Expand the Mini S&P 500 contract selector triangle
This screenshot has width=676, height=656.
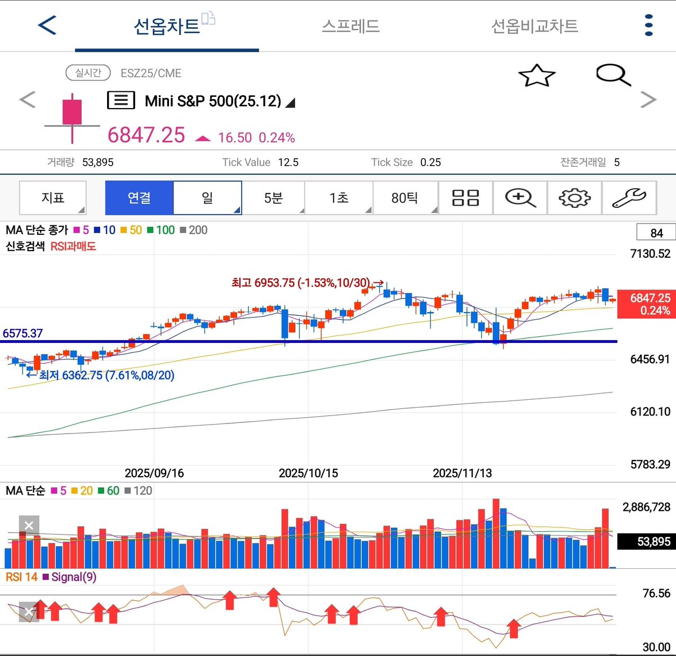291,103
